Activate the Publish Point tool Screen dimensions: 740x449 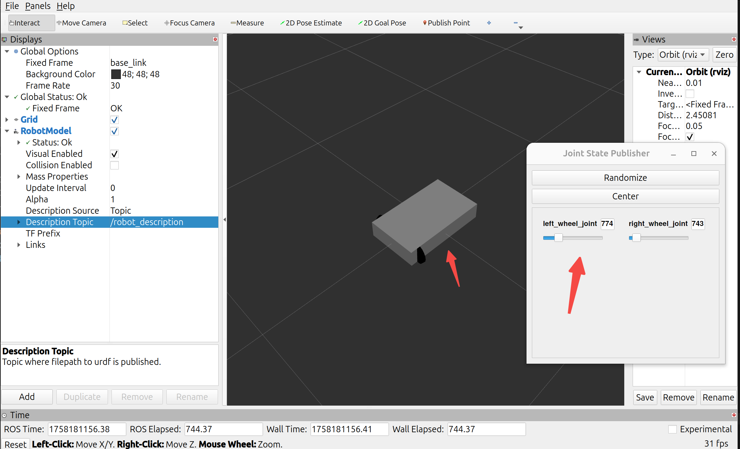click(446, 23)
